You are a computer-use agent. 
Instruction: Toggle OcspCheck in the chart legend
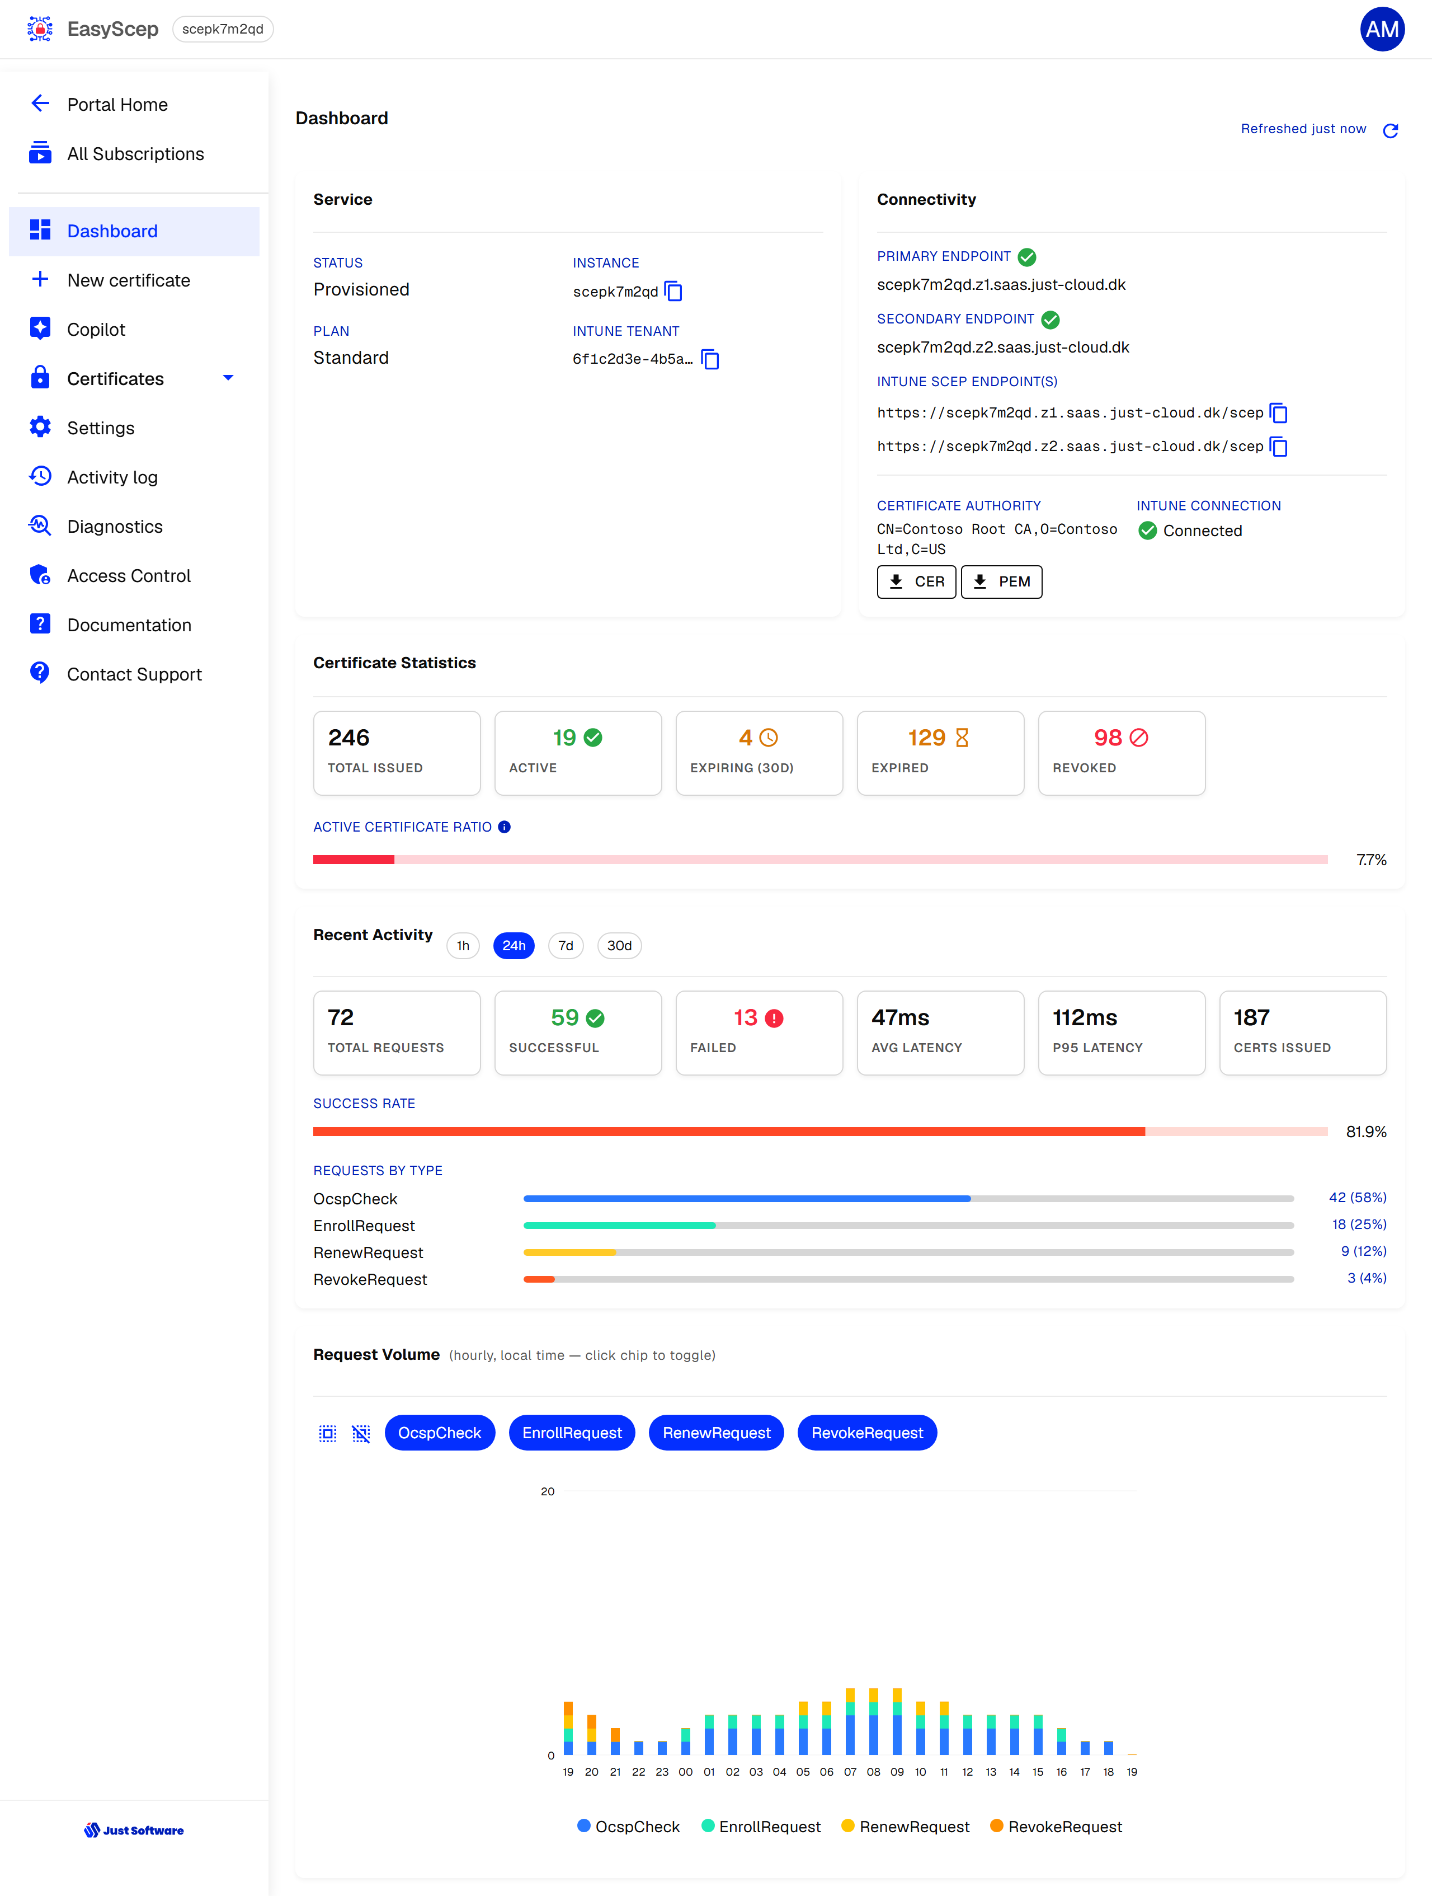tap(629, 1827)
